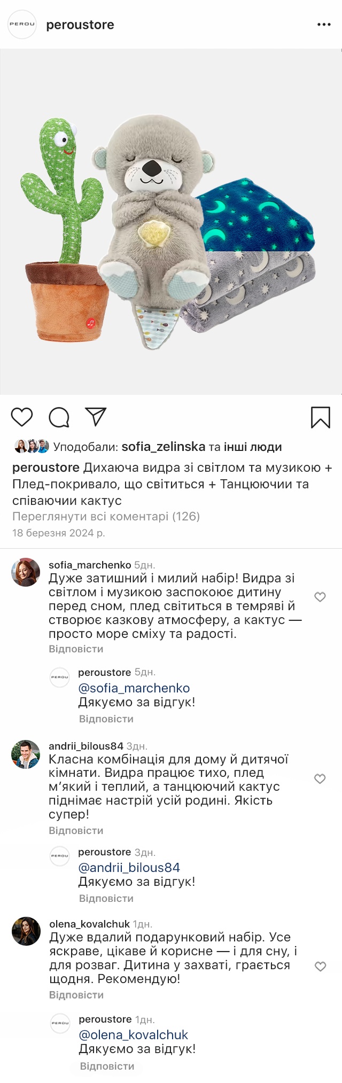342x1083 pixels.
Task: Like olena_kovalchuk's comment
Action: 320,966
